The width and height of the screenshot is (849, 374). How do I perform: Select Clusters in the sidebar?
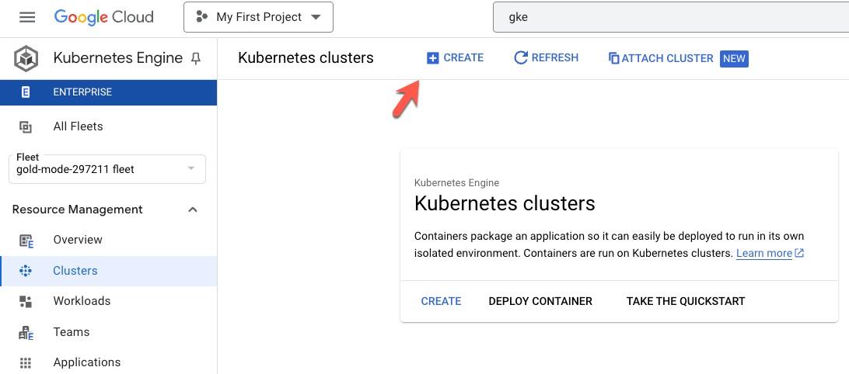[x=108, y=271]
